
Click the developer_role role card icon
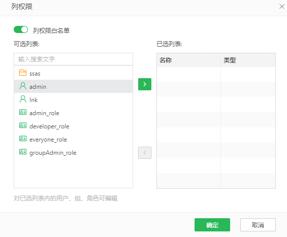click(x=23, y=125)
